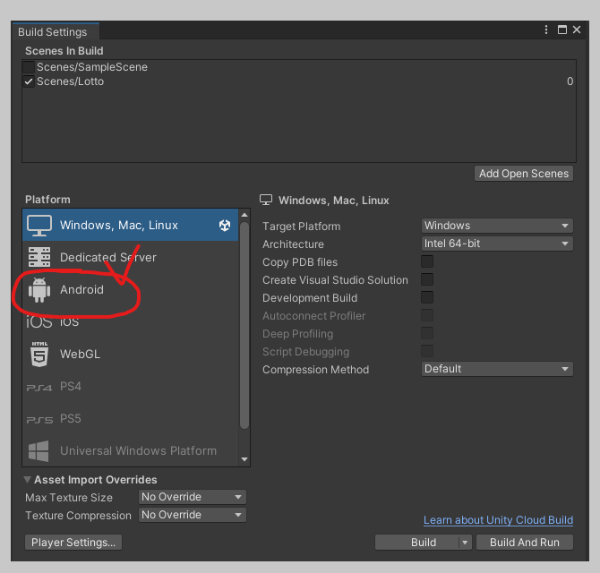The height and width of the screenshot is (573, 600).
Task: Select PS5 platform entry
Action: click(x=131, y=418)
